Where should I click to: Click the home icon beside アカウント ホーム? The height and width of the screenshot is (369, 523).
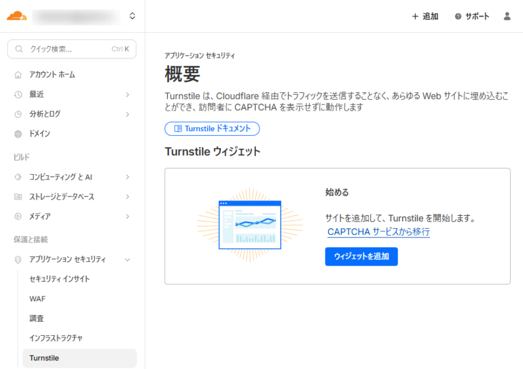18,75
